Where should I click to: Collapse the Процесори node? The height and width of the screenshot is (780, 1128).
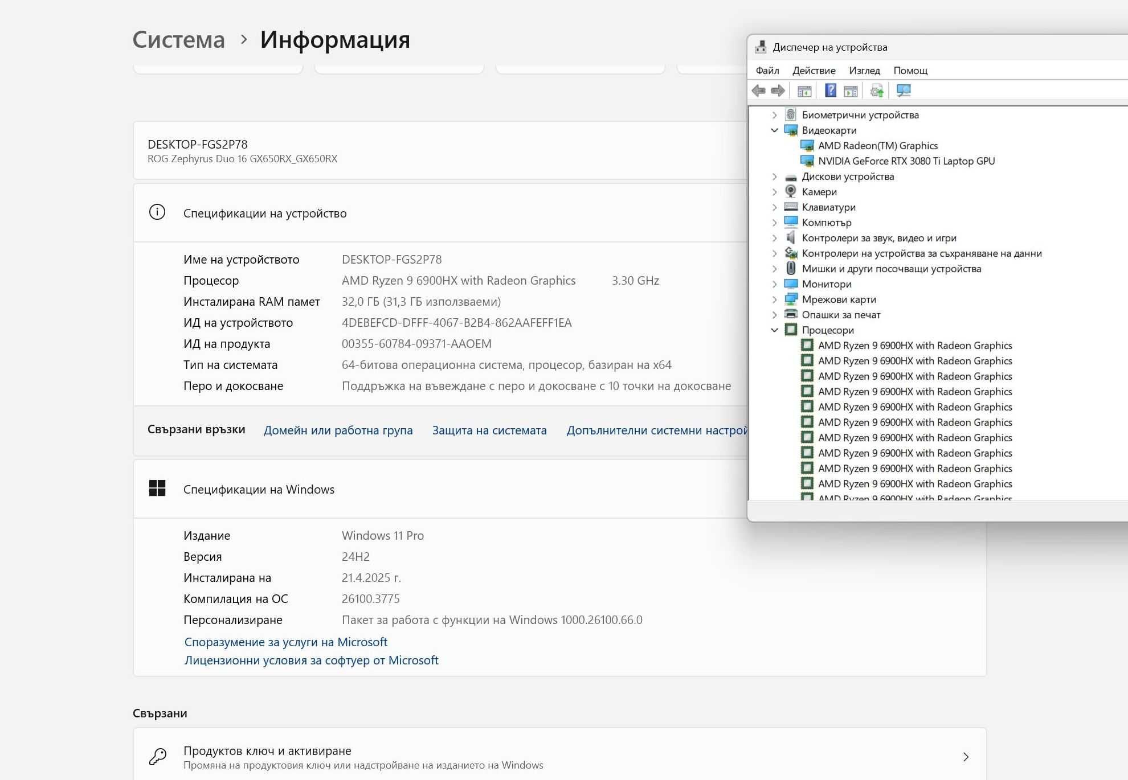(x=774, y=330)
